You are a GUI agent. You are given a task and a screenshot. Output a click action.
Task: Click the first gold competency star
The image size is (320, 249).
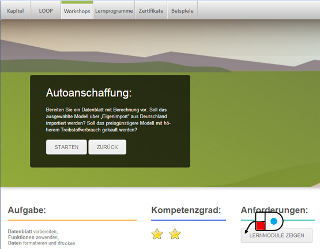tap(157, 234)
